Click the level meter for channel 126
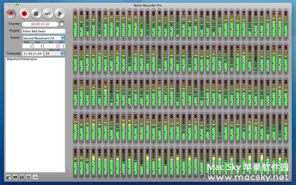 click(178, 128)
